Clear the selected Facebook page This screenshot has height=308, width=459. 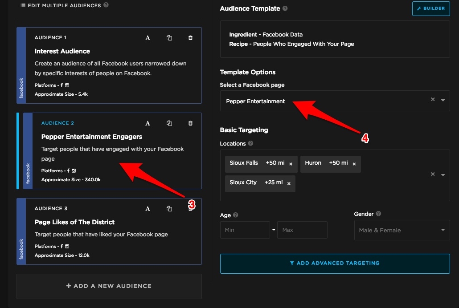click(433, 99)
